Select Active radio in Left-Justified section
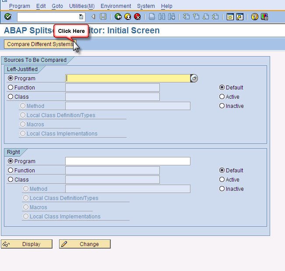The image size is (285, 271). pos(222,96)
